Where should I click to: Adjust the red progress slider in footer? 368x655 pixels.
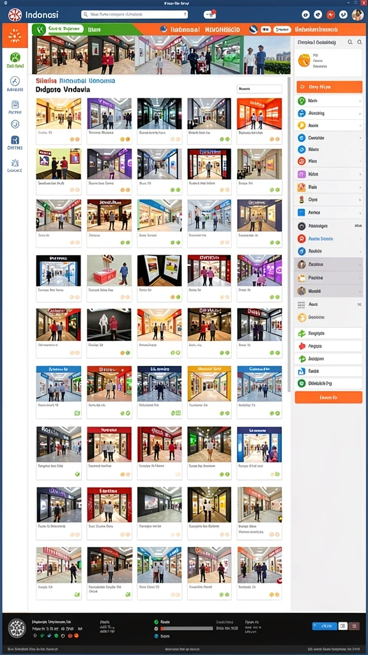pos(187,628)
